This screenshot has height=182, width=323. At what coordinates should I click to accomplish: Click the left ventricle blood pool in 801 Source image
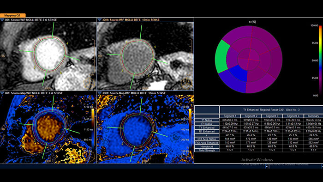49,54
